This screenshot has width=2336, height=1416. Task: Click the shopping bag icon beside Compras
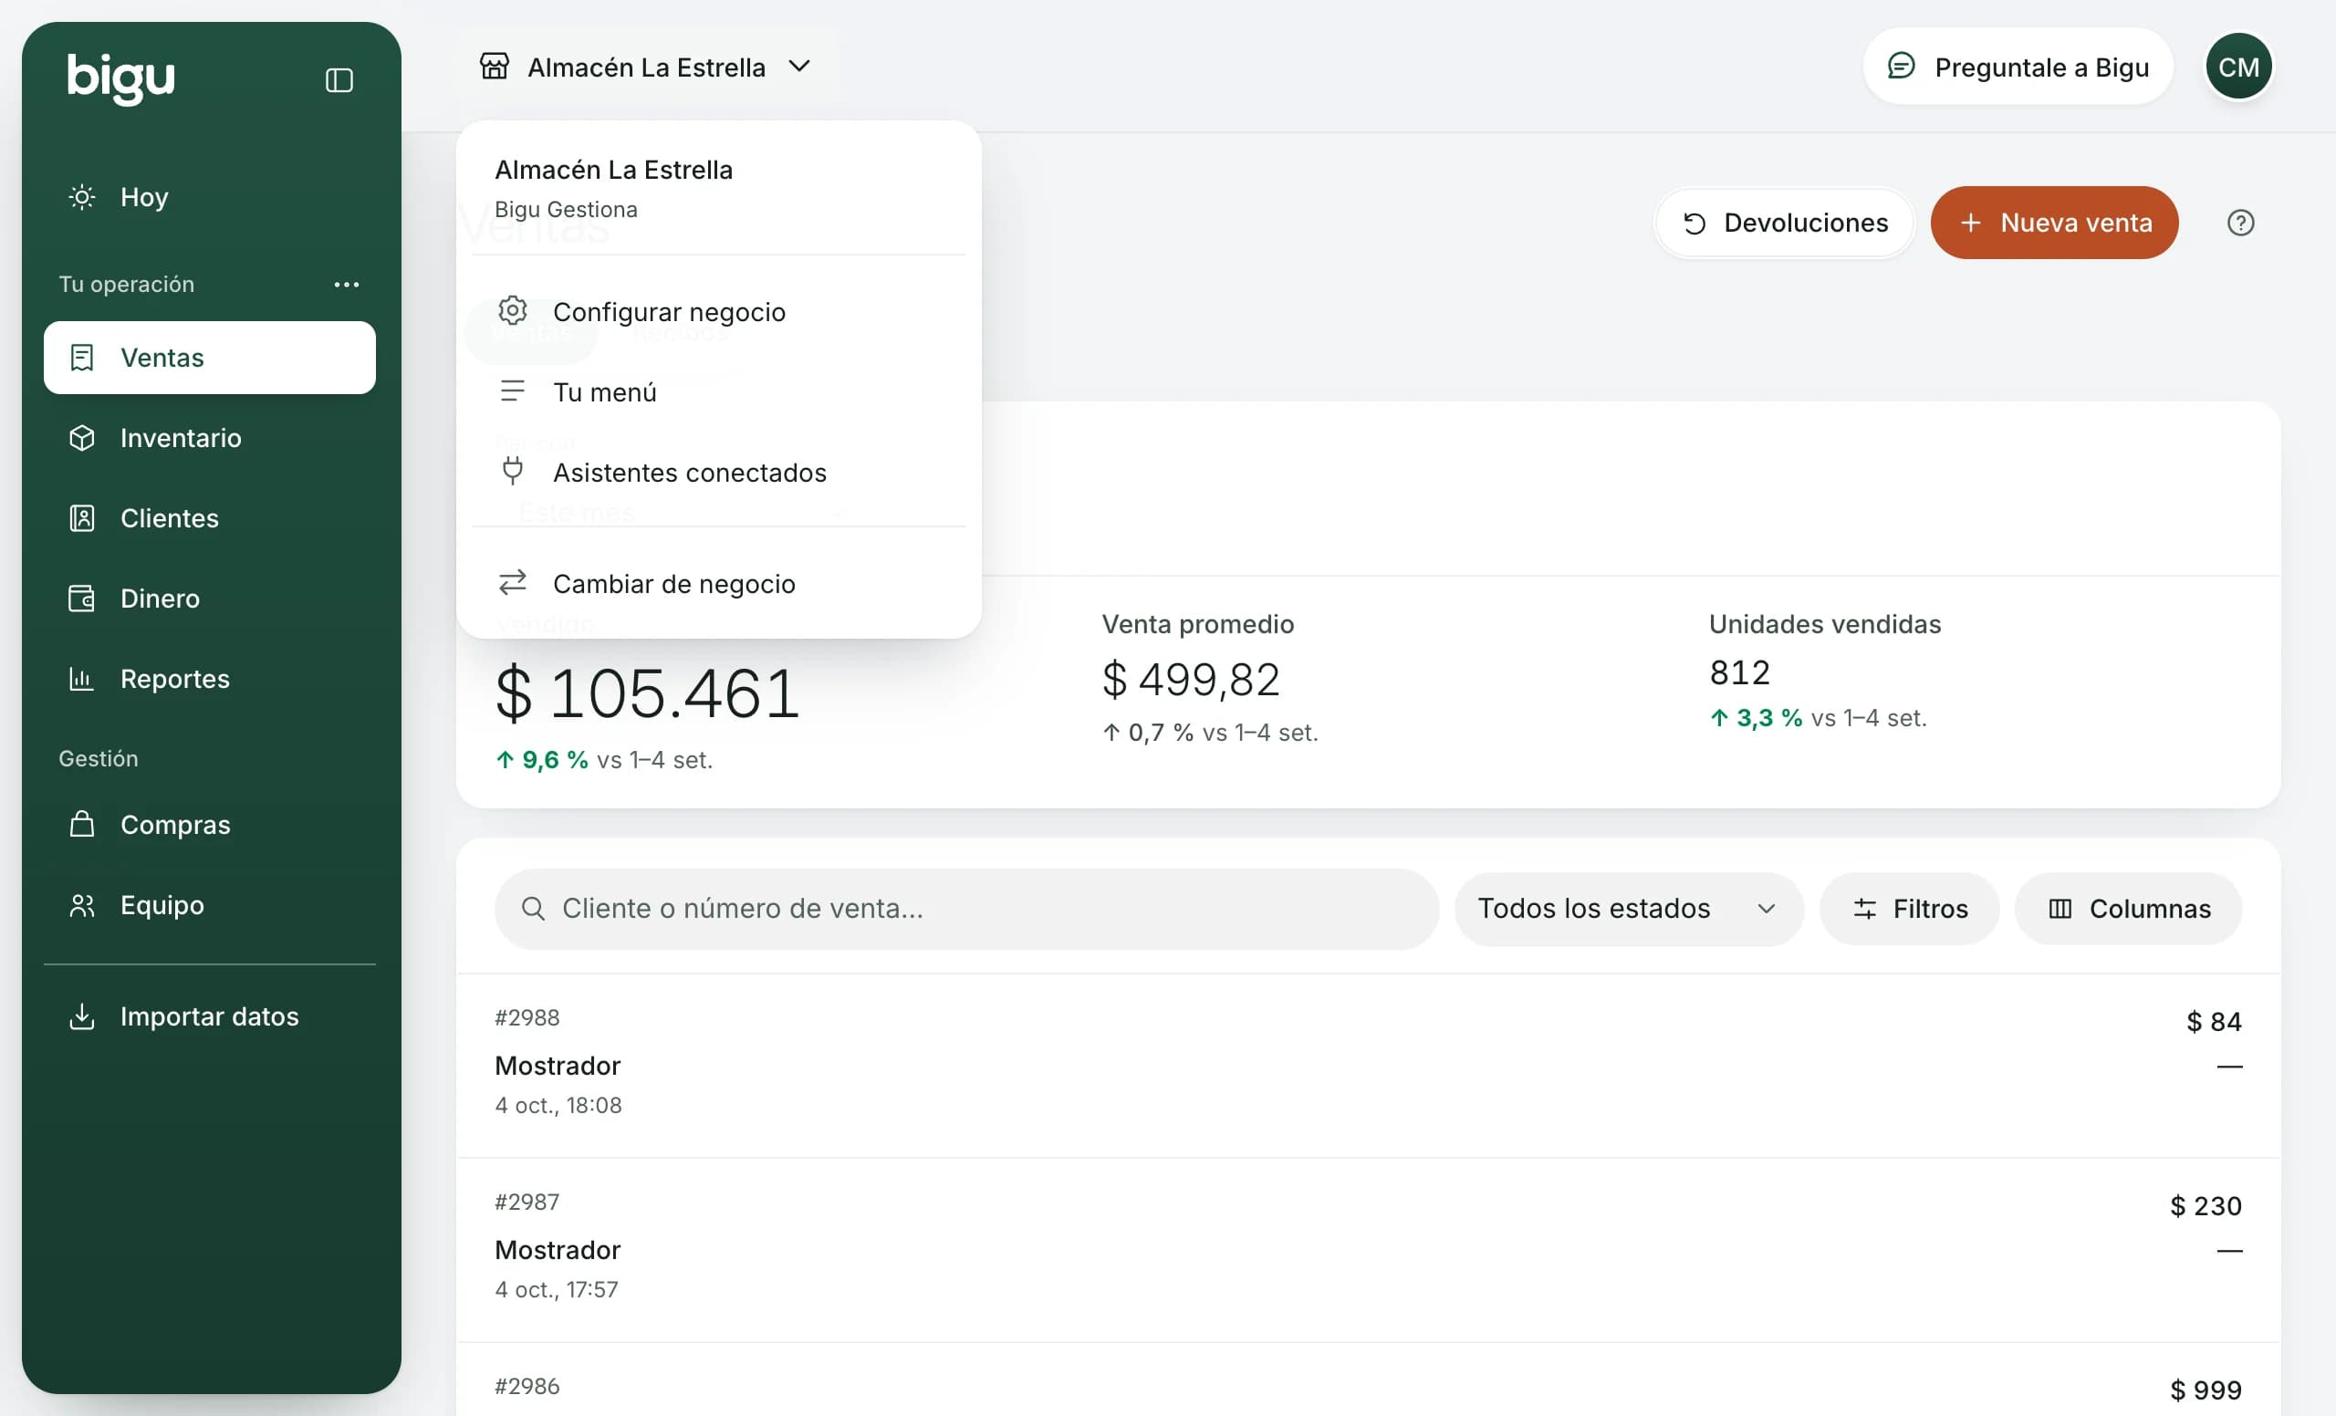point(82,824)
